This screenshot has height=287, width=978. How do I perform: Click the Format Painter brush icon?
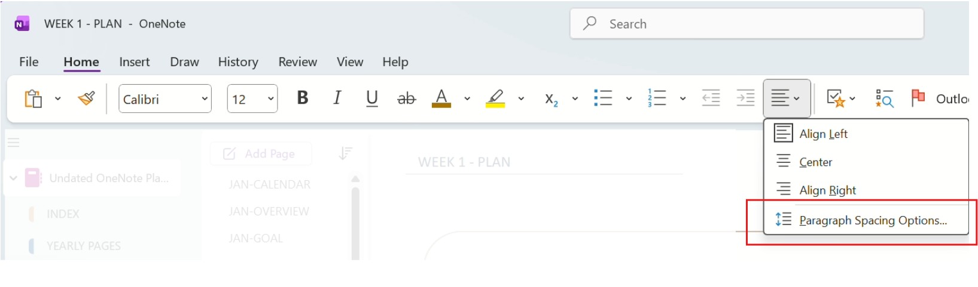pyautogui.click(x=87, y=98)
